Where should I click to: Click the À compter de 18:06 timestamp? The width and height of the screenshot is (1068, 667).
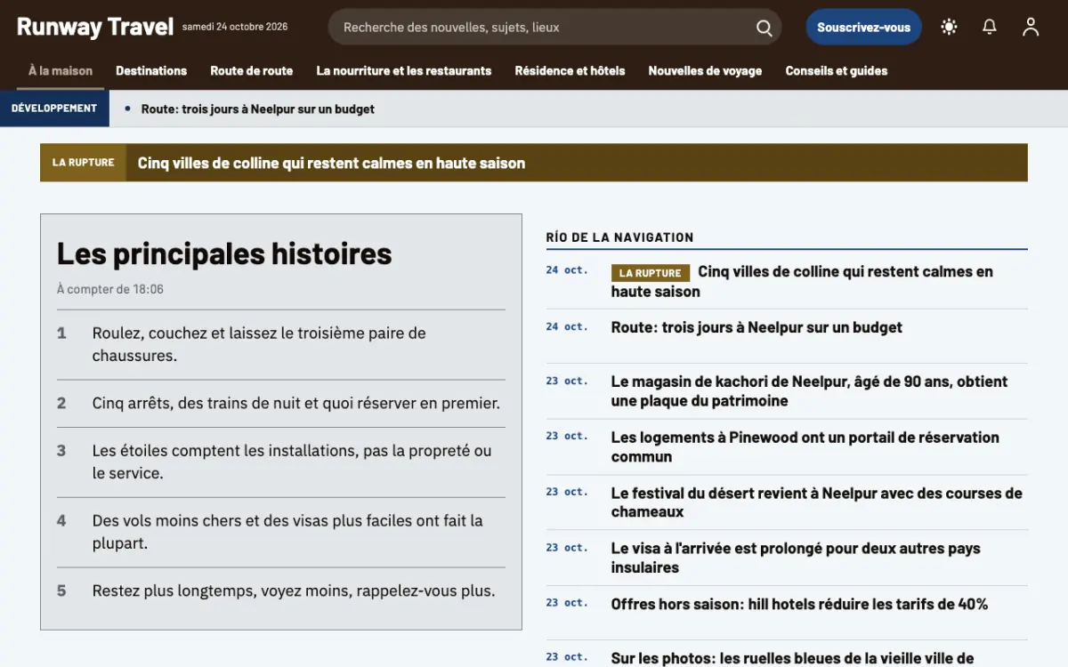110,289
